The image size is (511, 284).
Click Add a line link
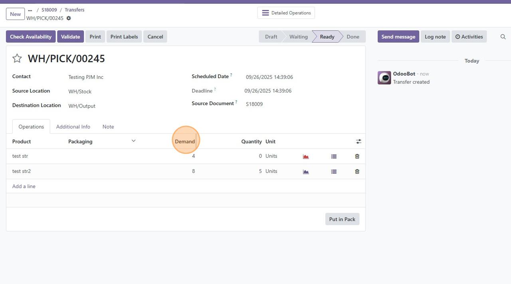tap(24, 186)
